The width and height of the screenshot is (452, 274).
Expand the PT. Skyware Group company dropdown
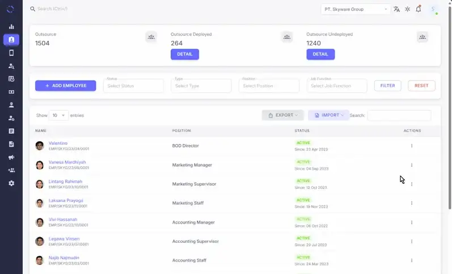(356, 9)
